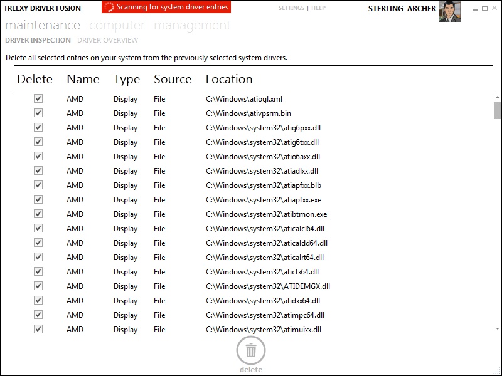Click the trash can delete icon
This screenshot has width=502, height=376.
tap(251, 350)
